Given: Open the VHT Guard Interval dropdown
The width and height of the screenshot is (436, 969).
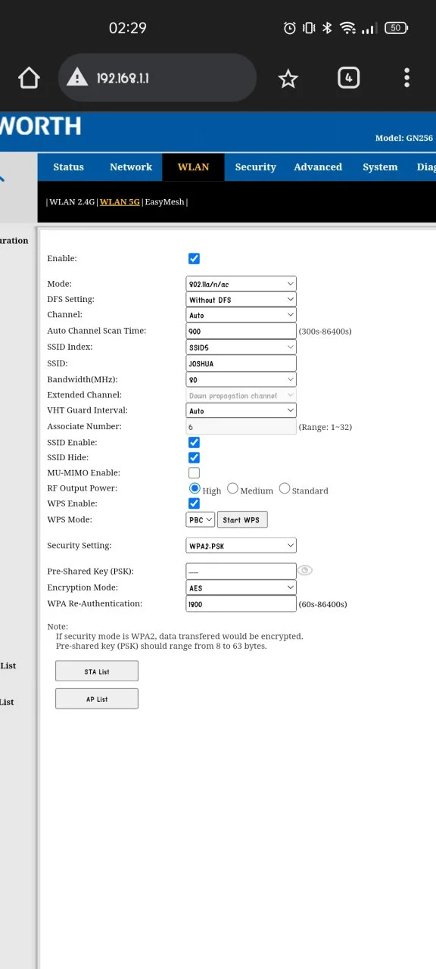Looking at the screenshot, I should pos(241,410).
